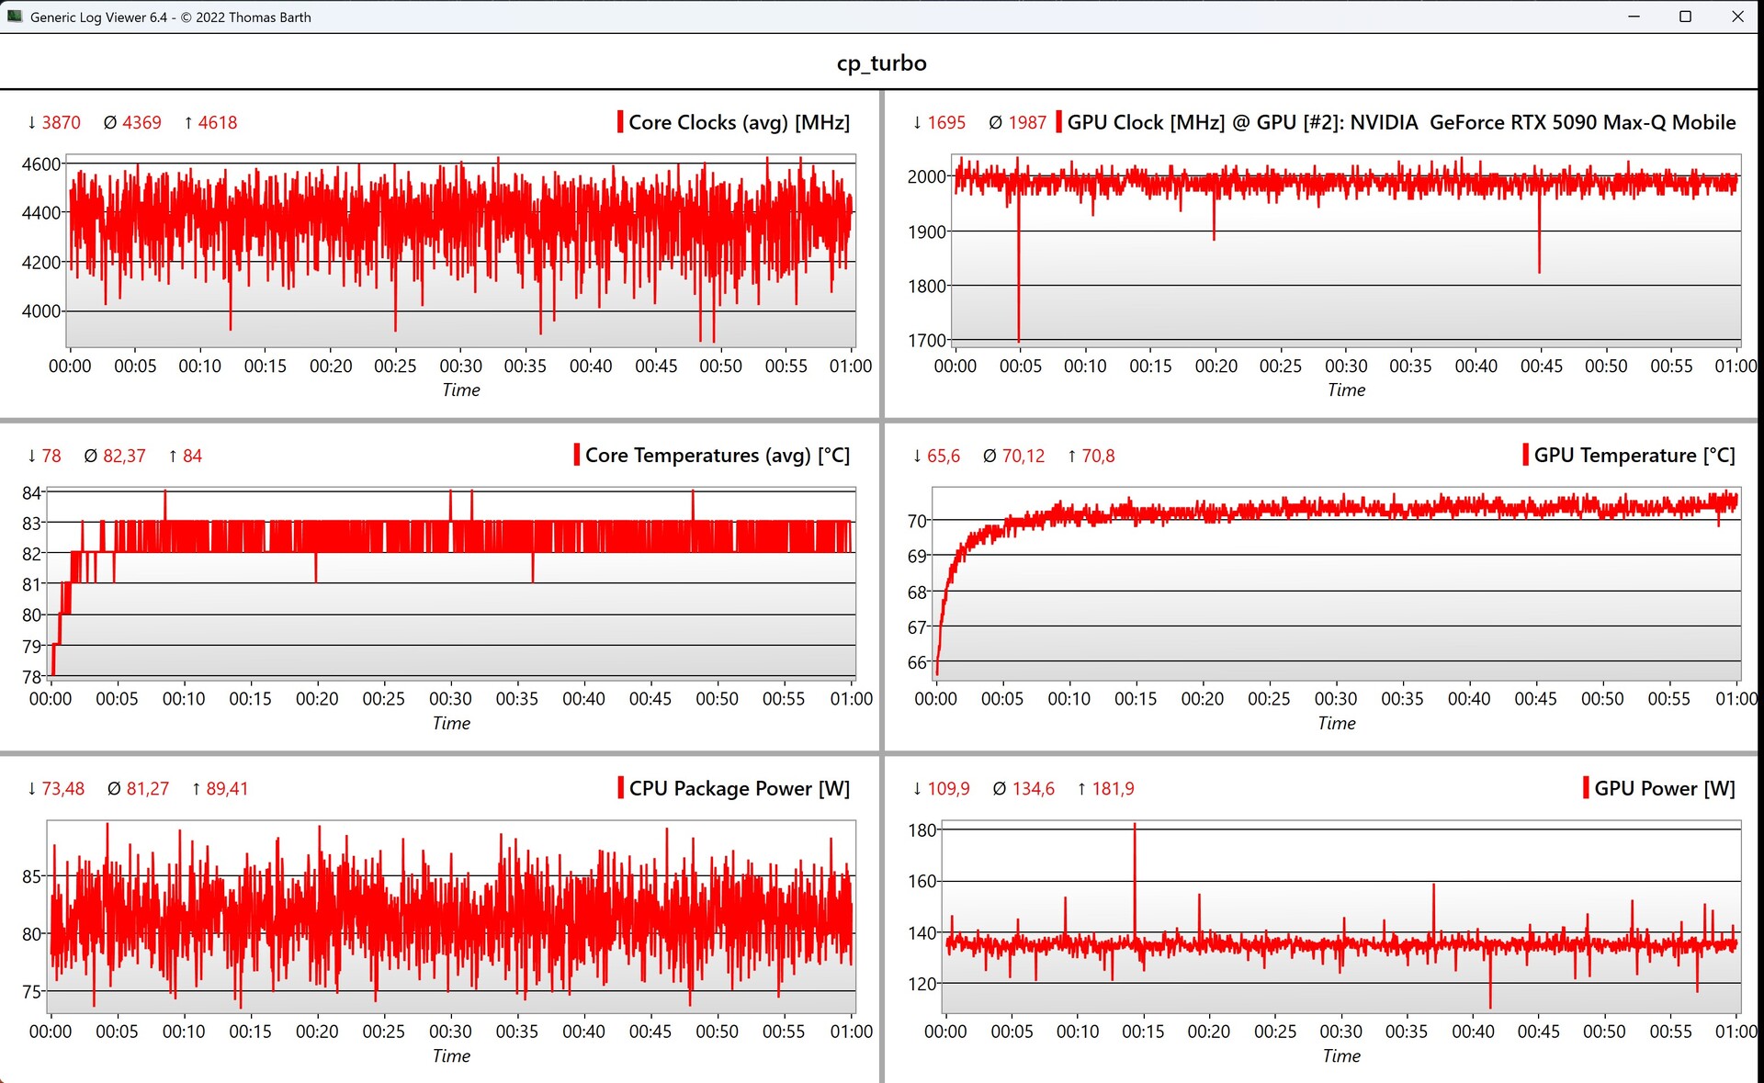Click red swatch next to GPU Temperature
Image resolution: width=1764 pixels, height=1083 pixels.
point(1525,455)
